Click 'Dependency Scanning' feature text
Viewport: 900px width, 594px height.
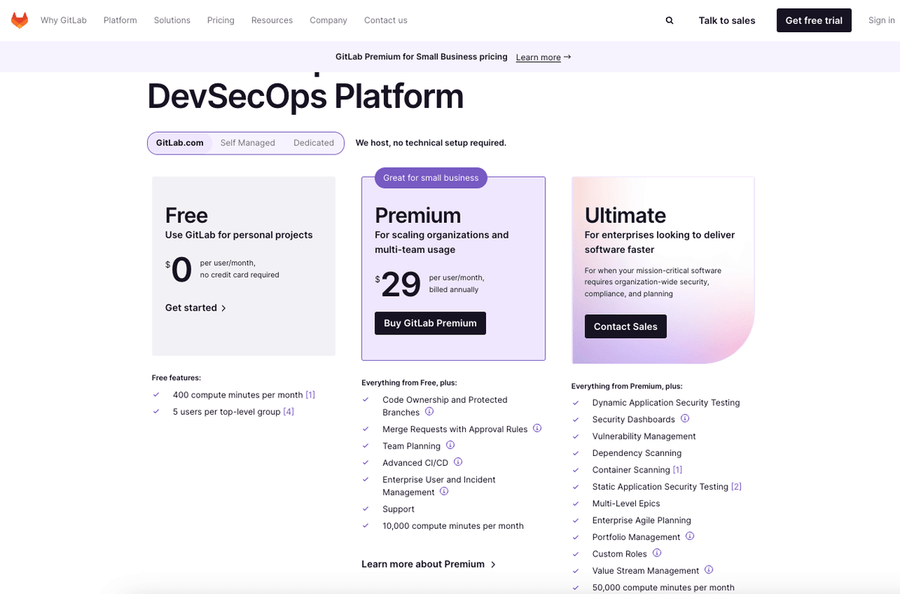click(x=637, y=453)
